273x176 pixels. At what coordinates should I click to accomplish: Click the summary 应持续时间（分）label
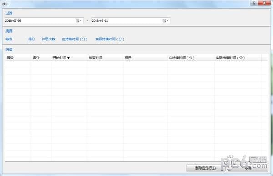pos(75,39)
